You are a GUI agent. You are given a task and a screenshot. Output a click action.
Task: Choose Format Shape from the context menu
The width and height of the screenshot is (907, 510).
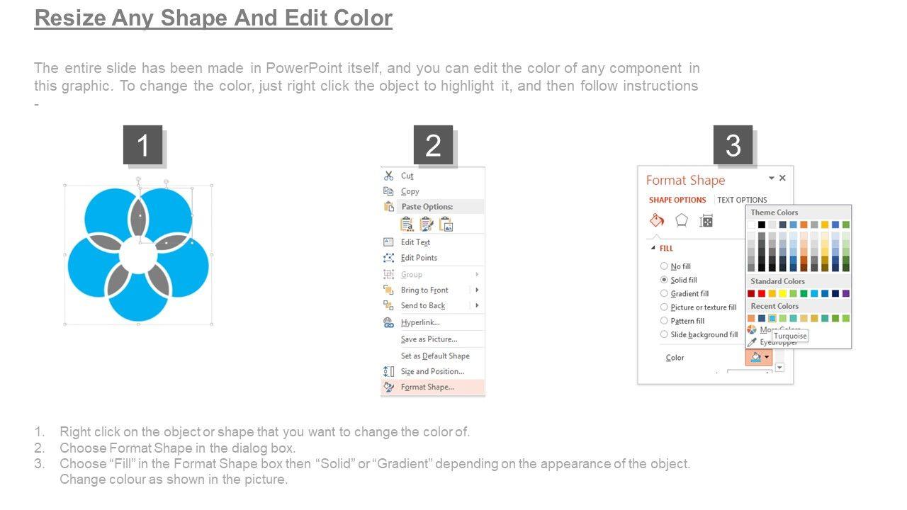[427, 387]
